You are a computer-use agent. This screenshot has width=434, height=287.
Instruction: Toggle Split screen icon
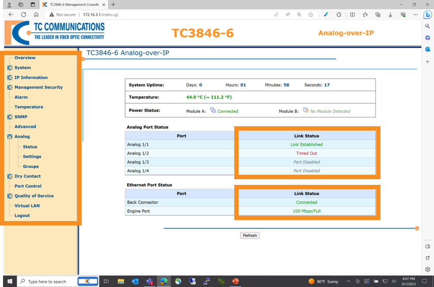[352, 14]
